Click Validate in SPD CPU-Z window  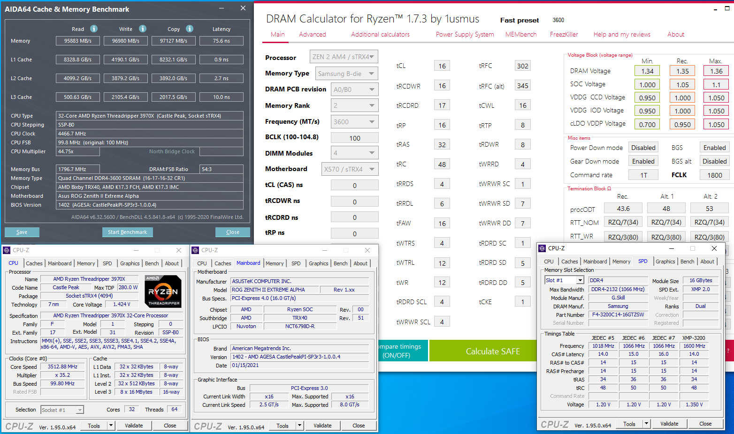point(669,424)
